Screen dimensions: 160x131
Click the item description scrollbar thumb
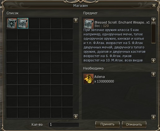click(x=154, y=33)
